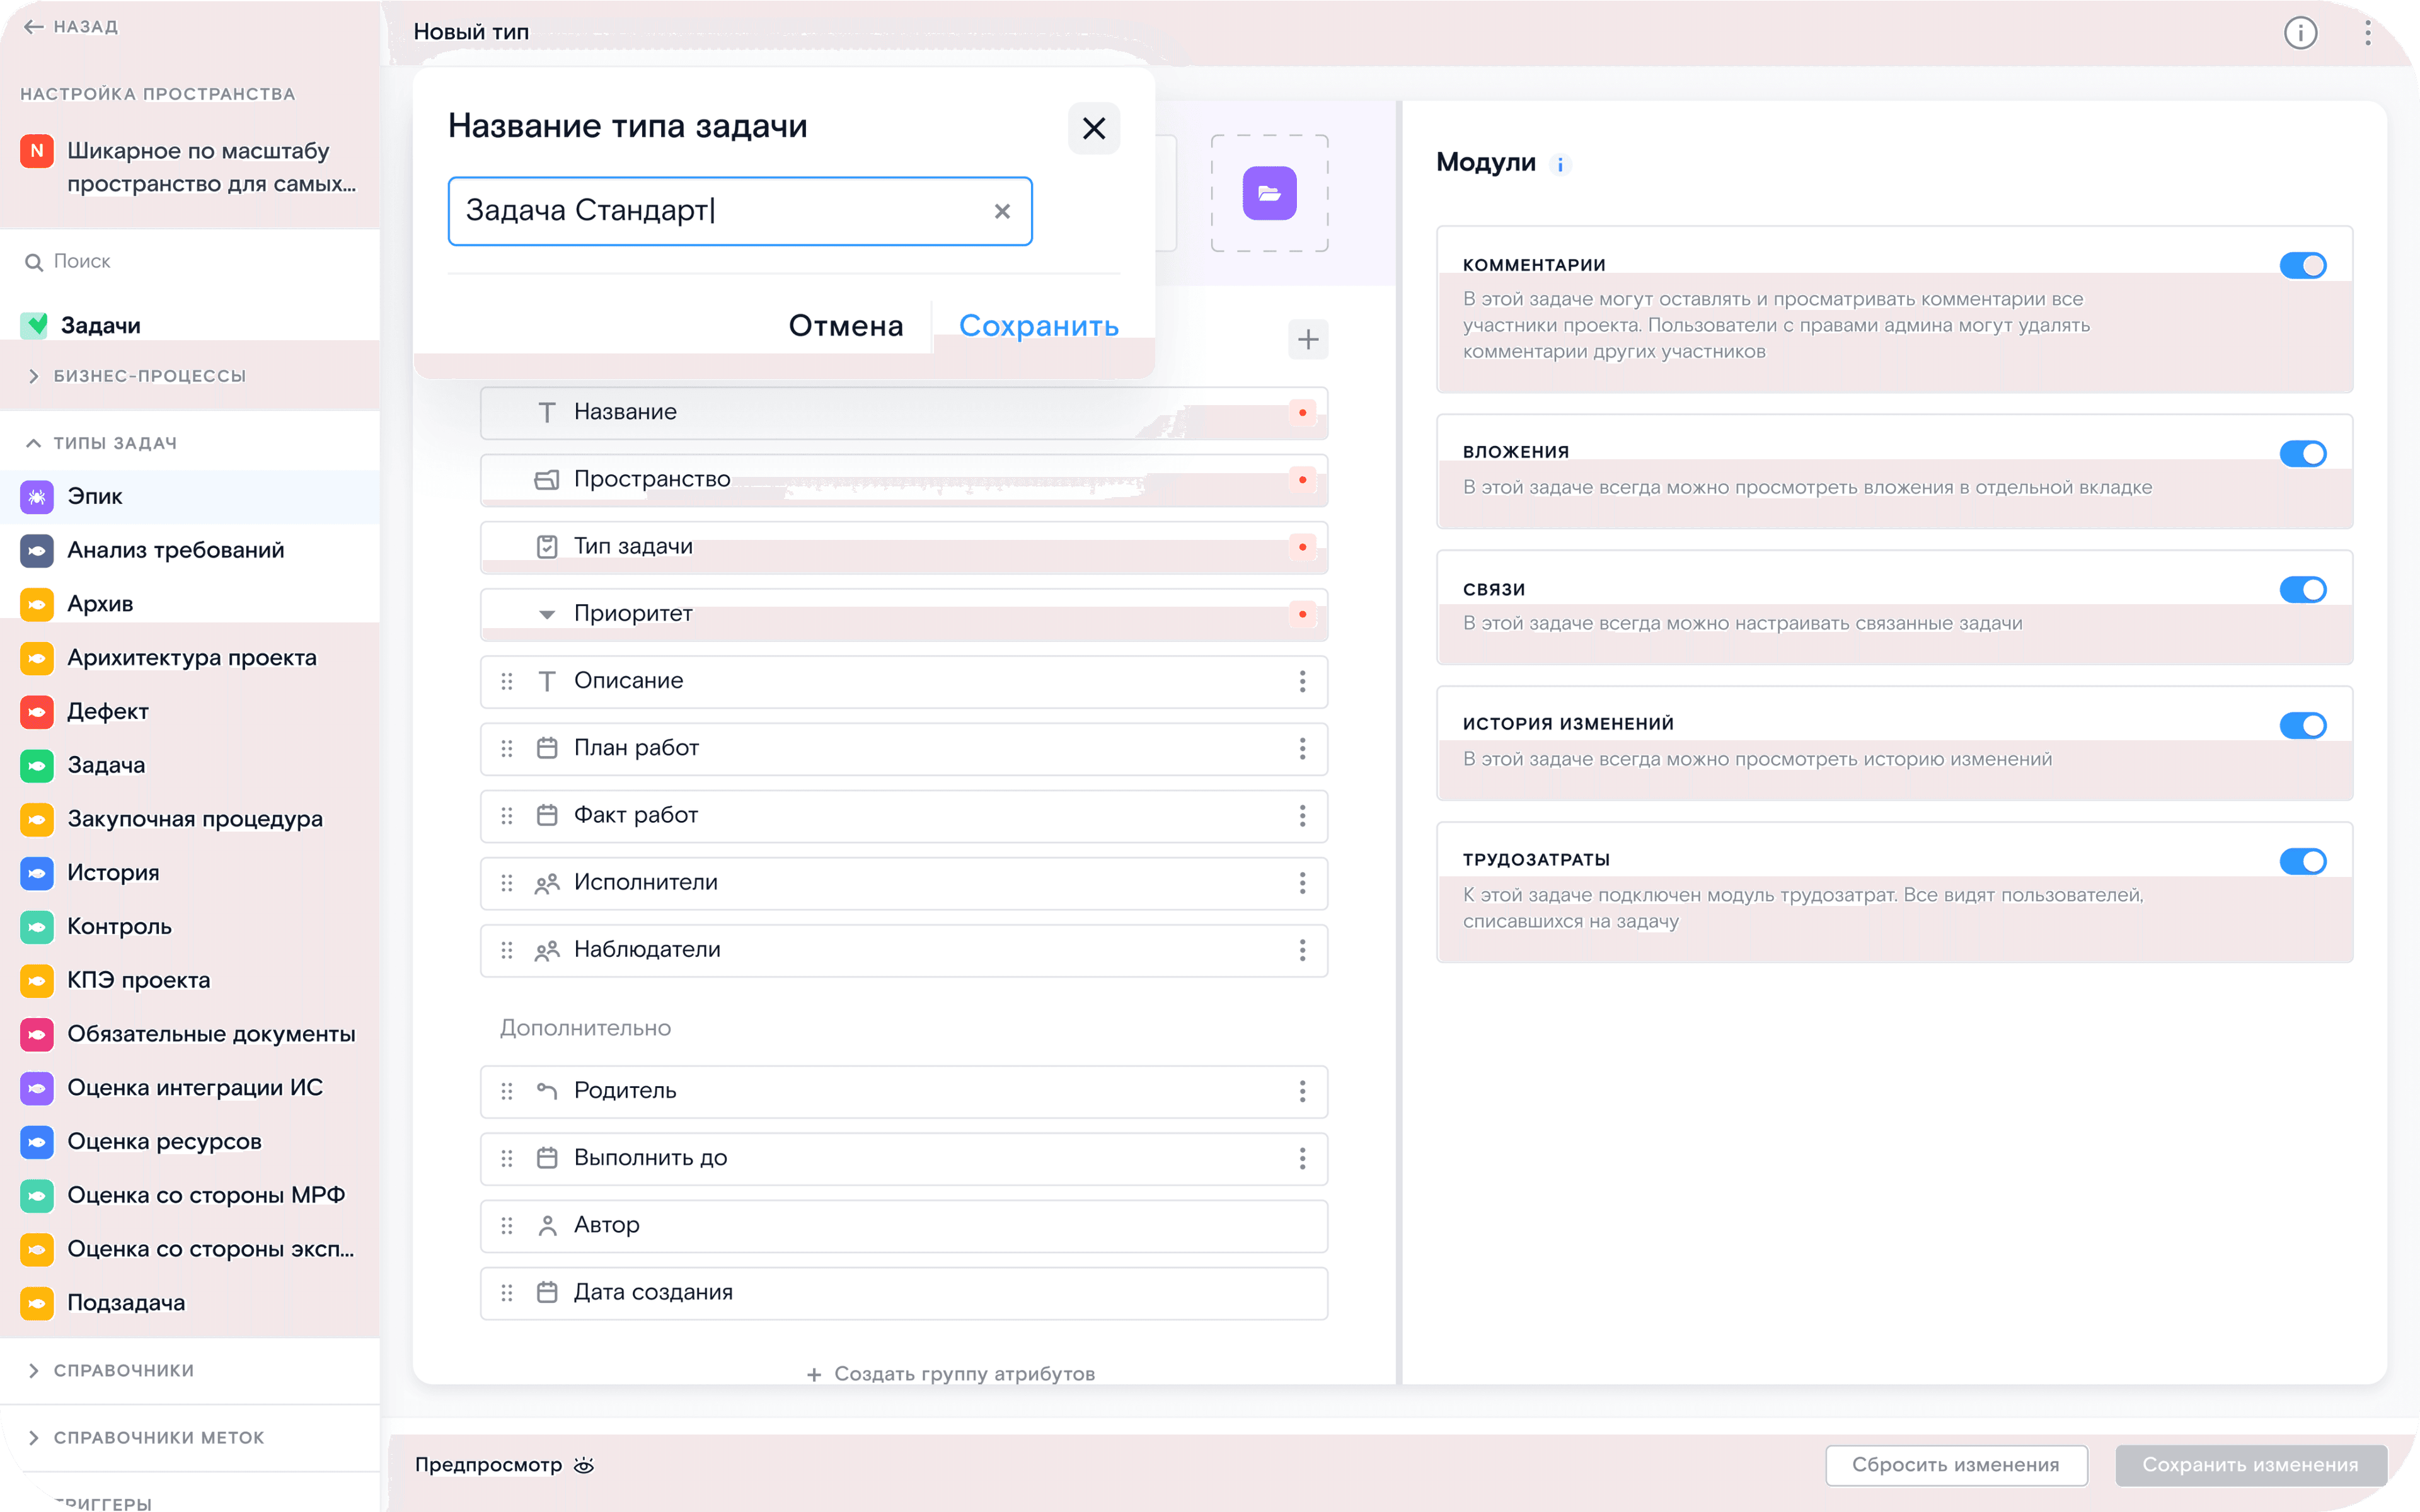This screenshot has width=2420, height=1512.
Task: Toggle the Связи module switch
Action: [x=2302, y=589]
